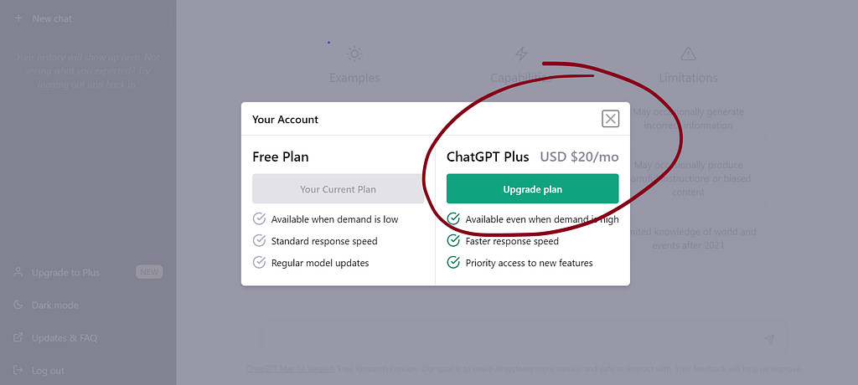Click checkmark beside Priority access to new features
This screenshot has height=385, width=858.
pos(453,263)
